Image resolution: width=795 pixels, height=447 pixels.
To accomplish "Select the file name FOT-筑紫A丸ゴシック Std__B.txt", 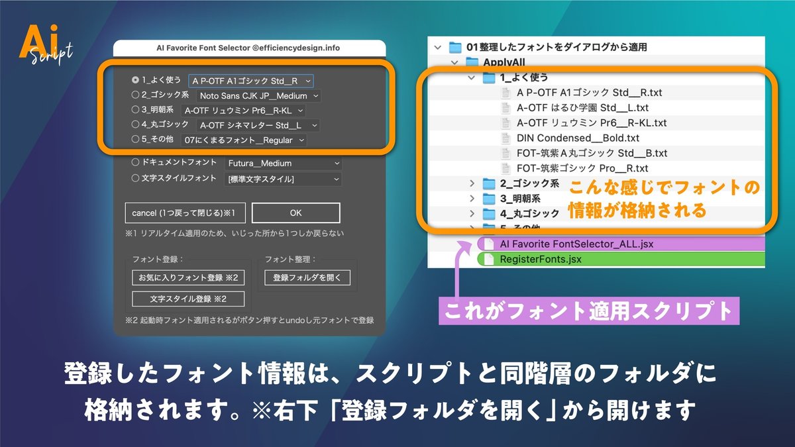I will point(592,153).
